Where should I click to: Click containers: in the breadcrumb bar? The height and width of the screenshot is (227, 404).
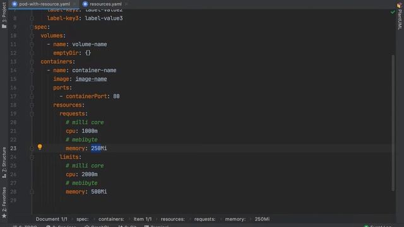[x=111, y=219]
